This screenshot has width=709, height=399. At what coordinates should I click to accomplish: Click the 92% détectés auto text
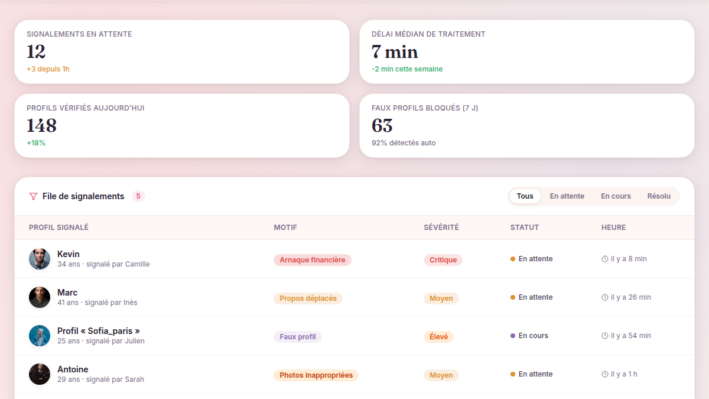pyautogui.click(x=404, y=143)
